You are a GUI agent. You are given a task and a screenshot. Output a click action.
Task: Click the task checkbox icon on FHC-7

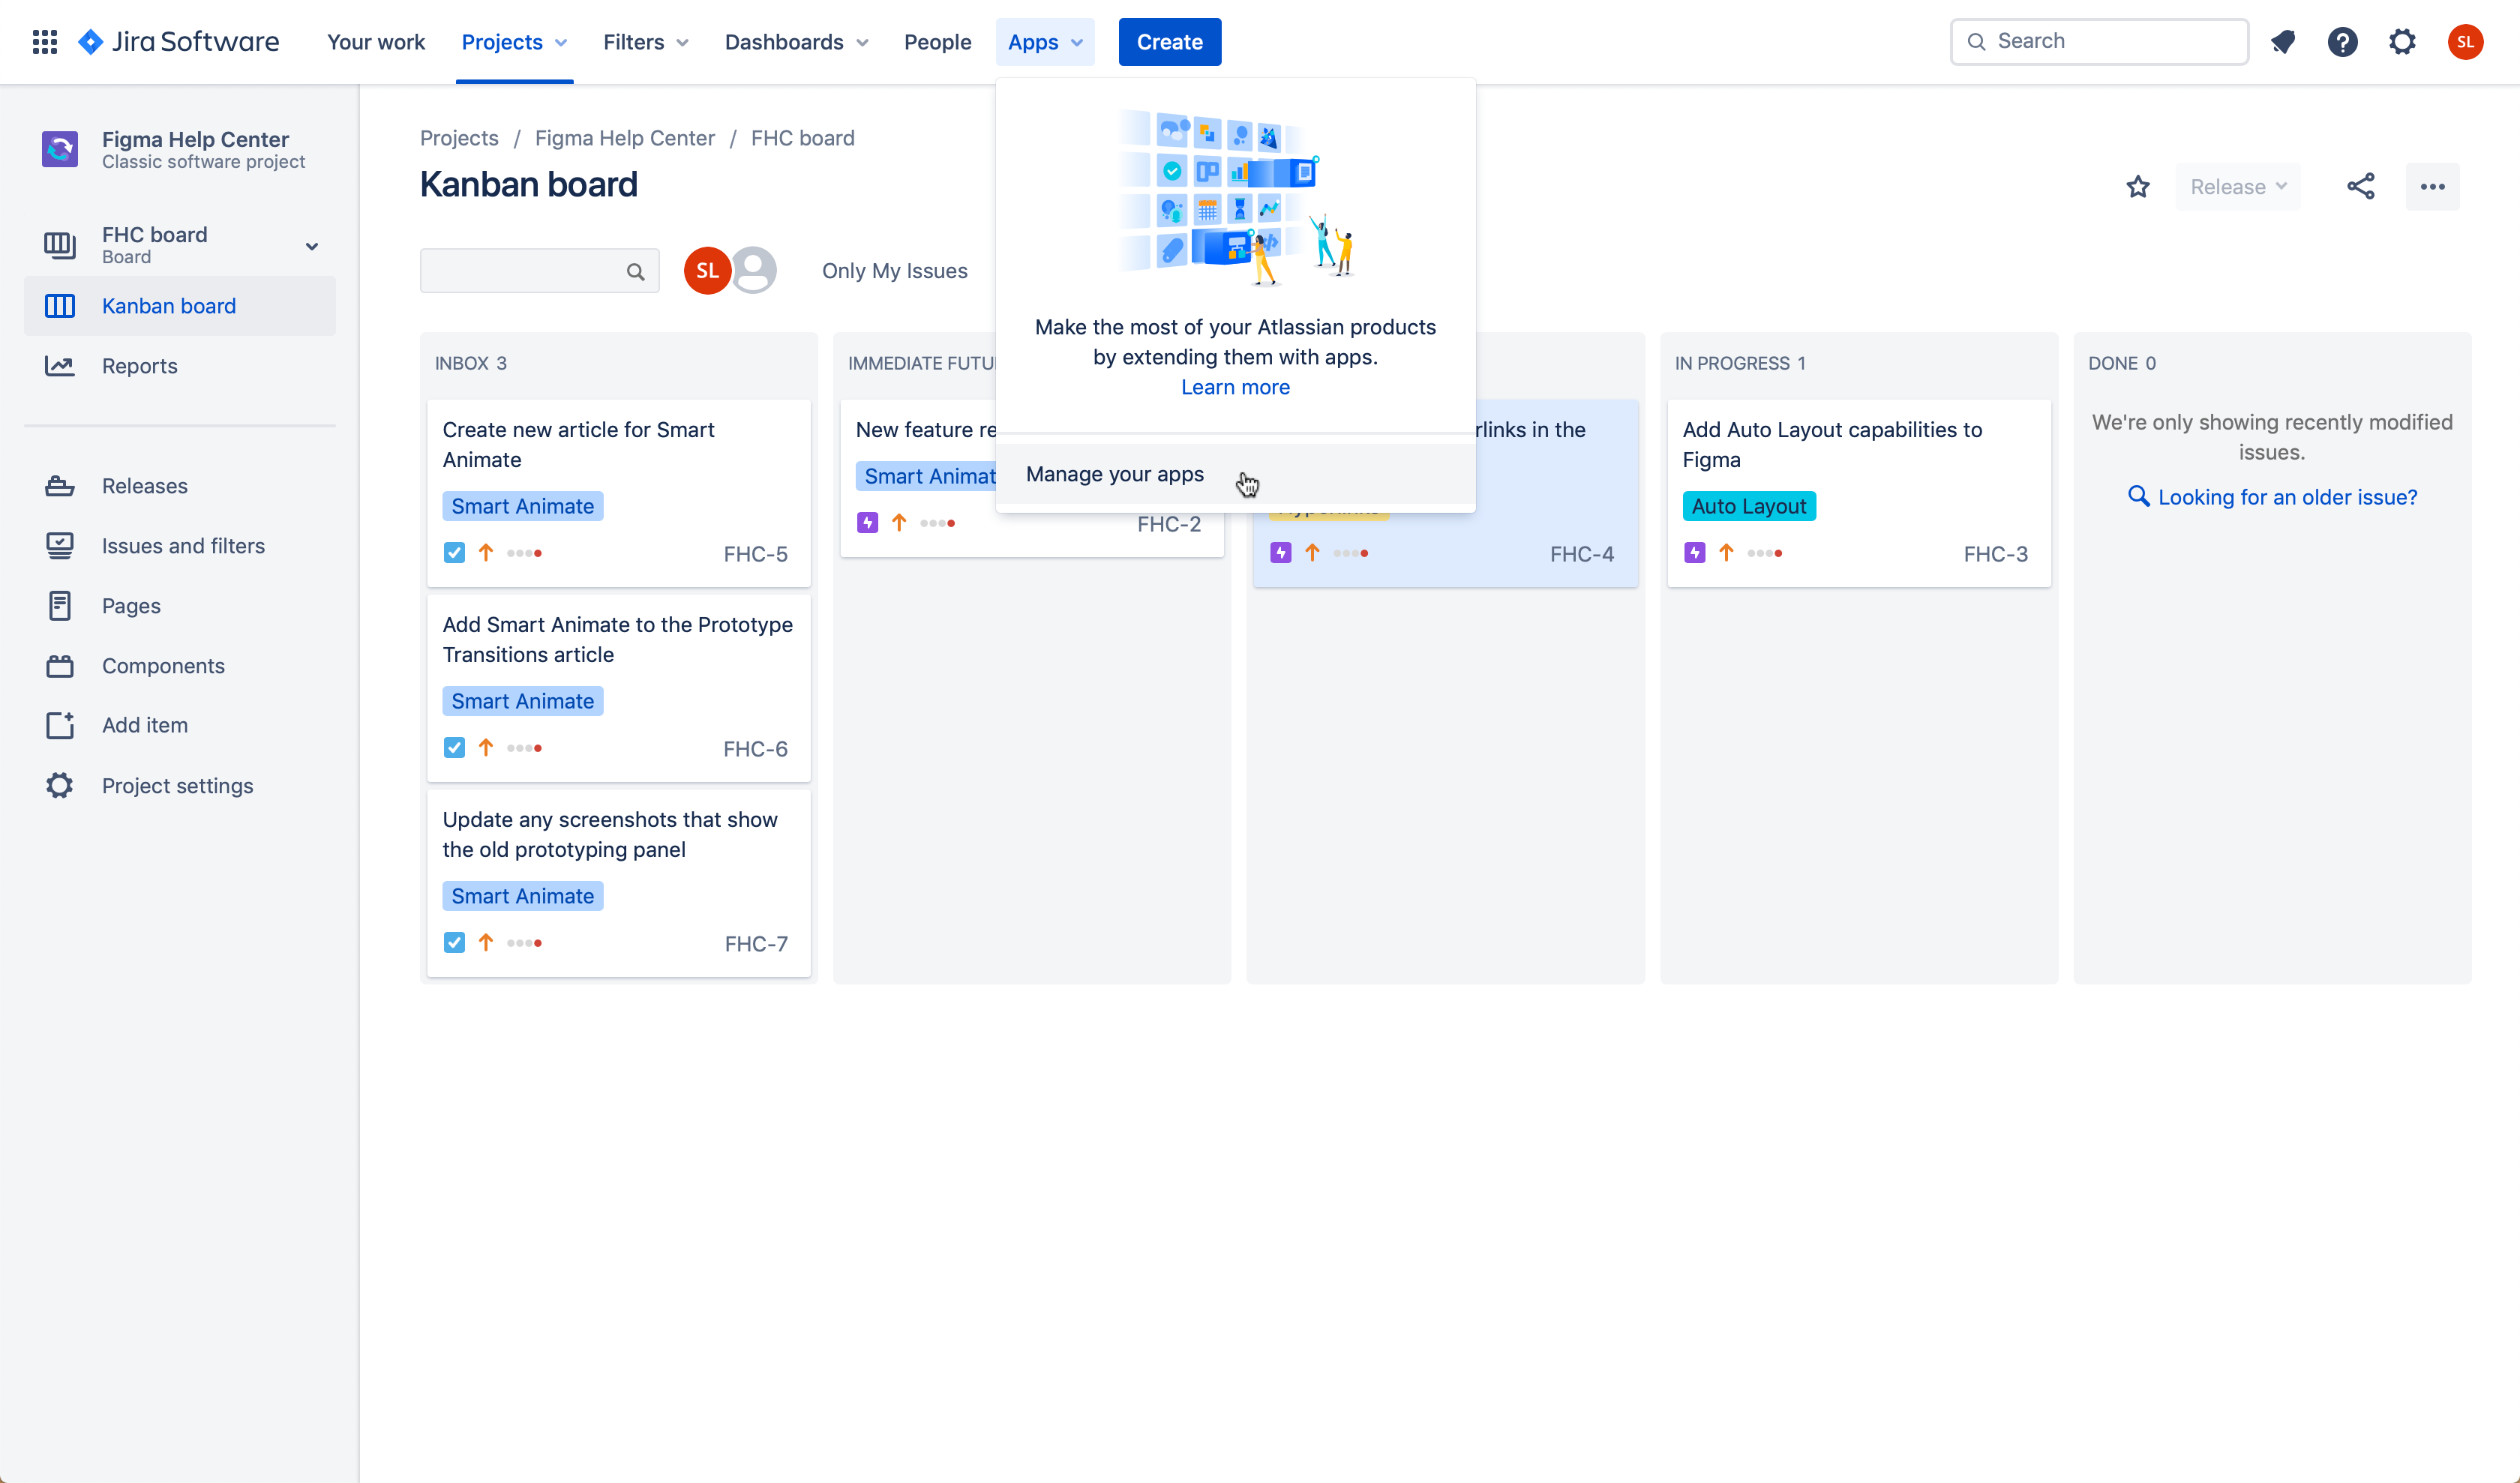[x=454, y=942]
